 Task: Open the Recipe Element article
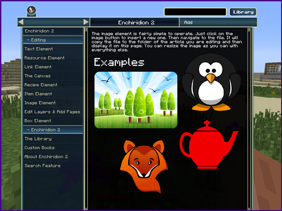pos(41,85)
